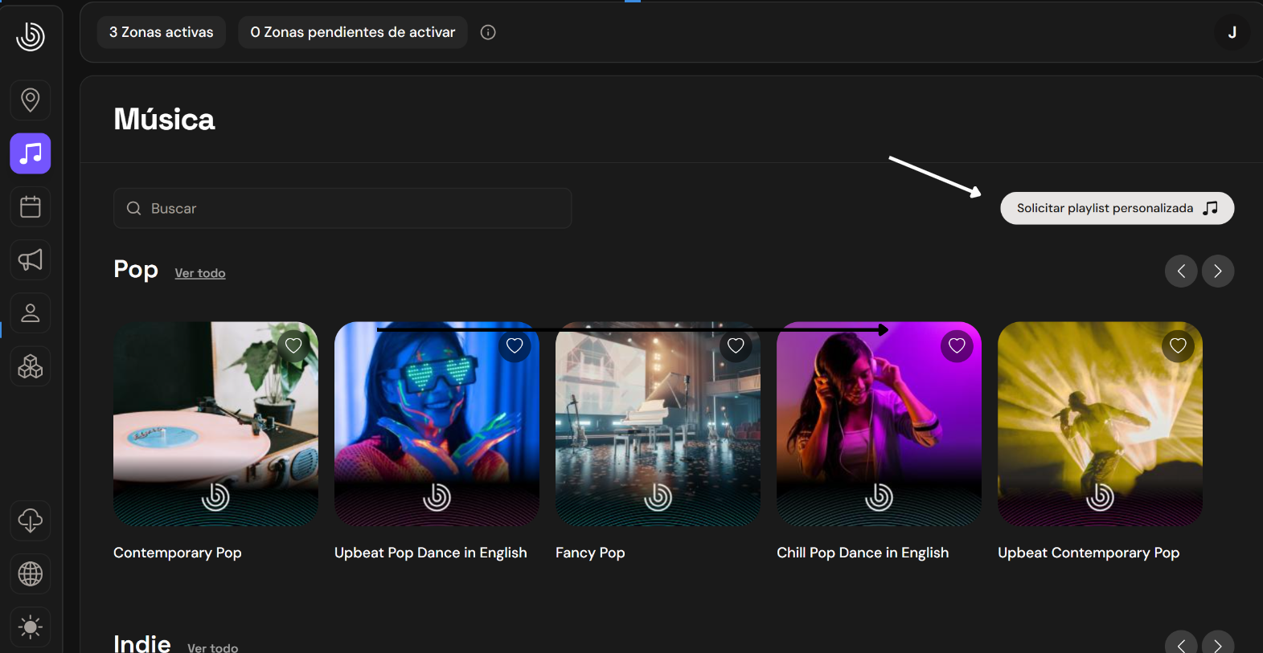Click Solicitar playlist personalizada button
This screenshot has width=1263, height=653.
point(1116,208)
